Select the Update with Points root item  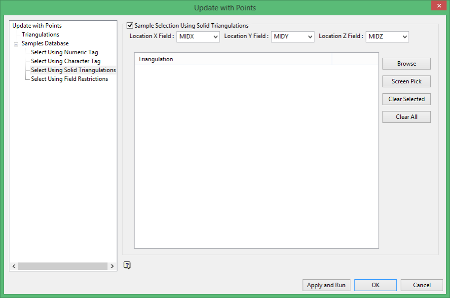[x=37, y=26]
